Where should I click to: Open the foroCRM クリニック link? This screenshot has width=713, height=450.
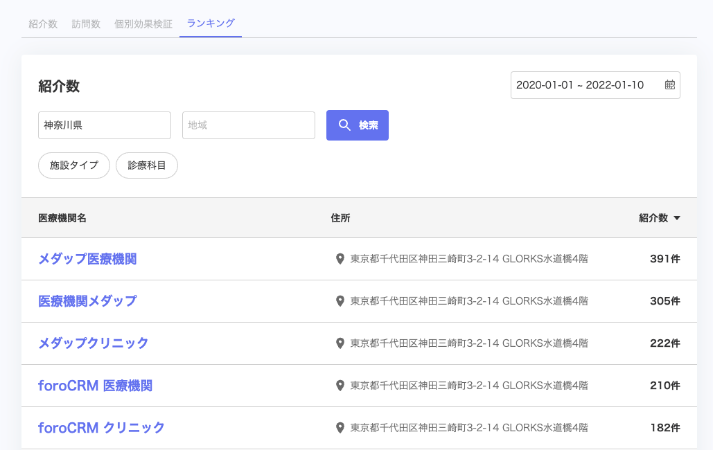point(101,428)
